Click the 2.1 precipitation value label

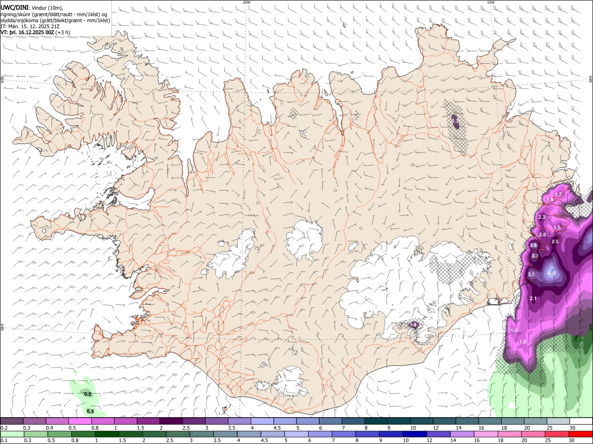(533, 299)
